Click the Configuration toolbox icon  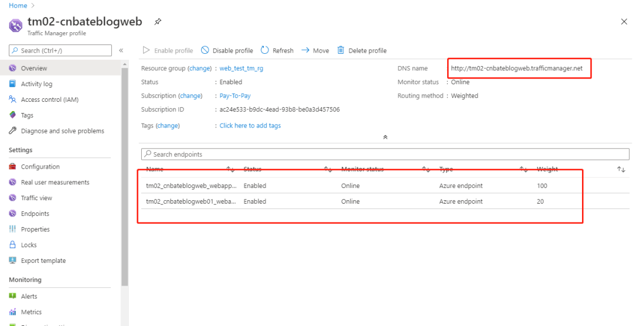coord(12,166)
